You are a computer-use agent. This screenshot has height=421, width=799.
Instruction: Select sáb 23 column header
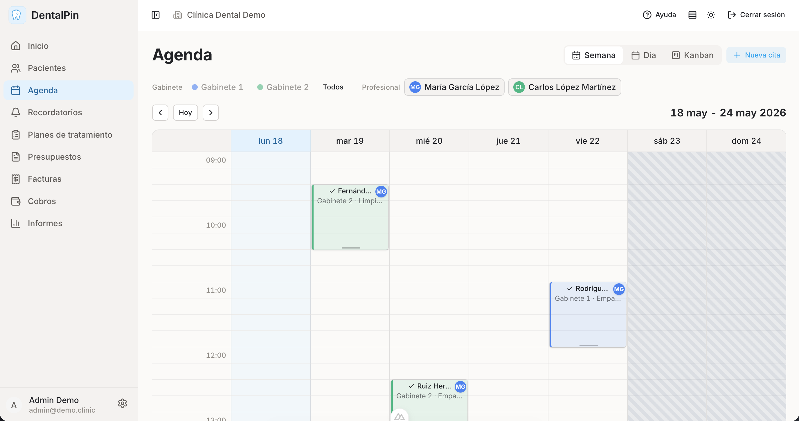click(667, 141)
